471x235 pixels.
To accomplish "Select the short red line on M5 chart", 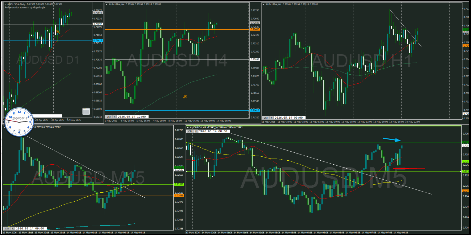I will [409, 168].
